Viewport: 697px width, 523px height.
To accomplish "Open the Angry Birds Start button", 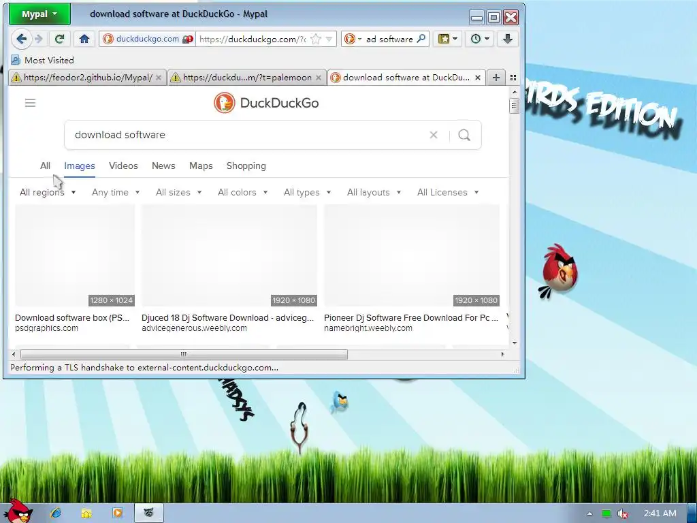I will tap(18, 511).
